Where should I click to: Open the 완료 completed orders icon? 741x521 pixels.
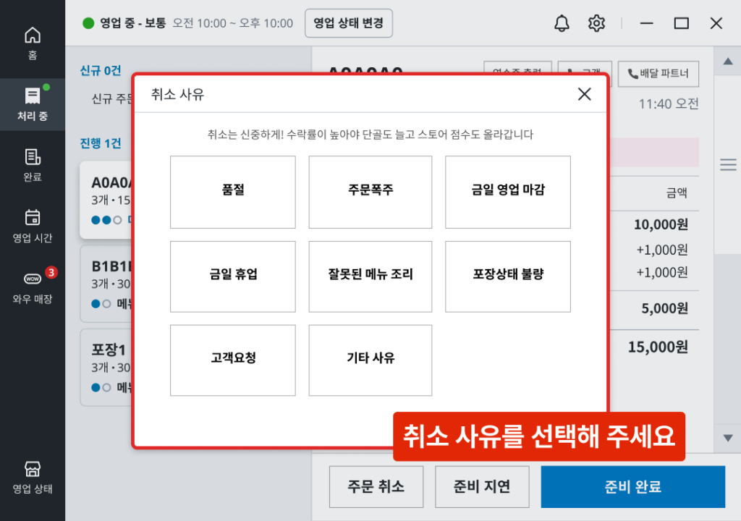coord(32,165)
